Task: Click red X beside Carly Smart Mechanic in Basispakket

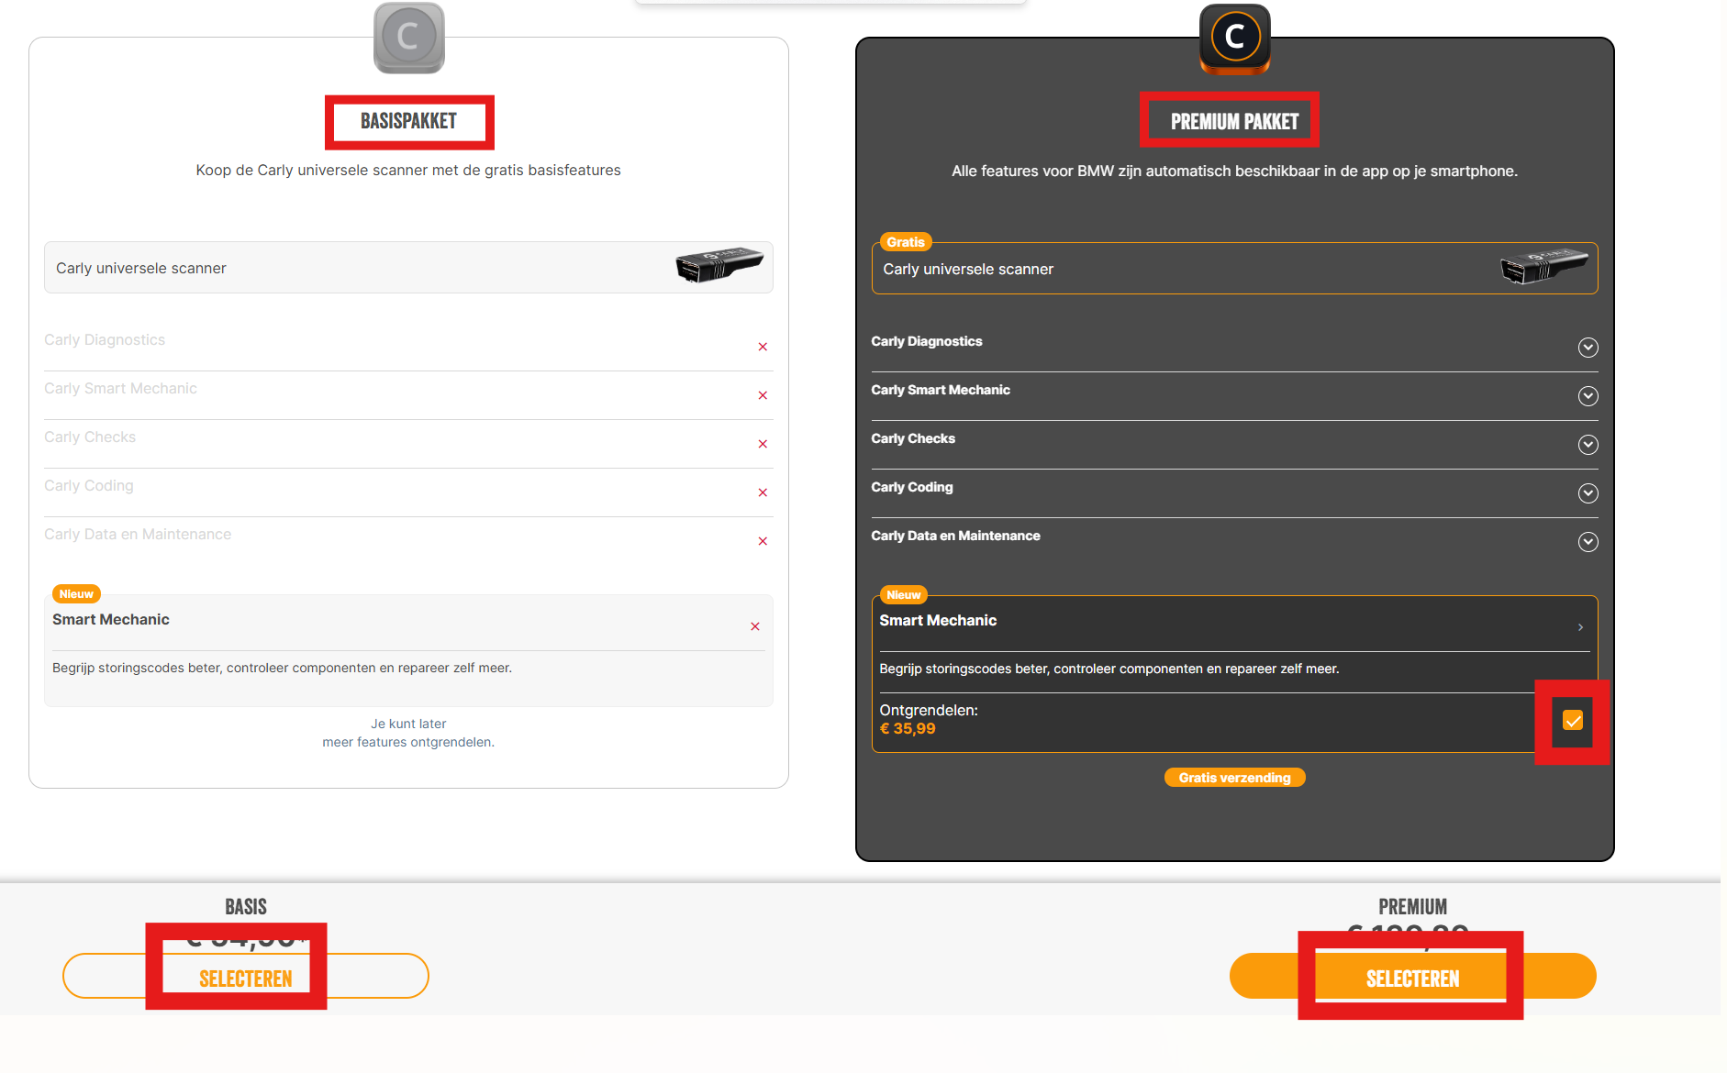Action: pos(763,395)
